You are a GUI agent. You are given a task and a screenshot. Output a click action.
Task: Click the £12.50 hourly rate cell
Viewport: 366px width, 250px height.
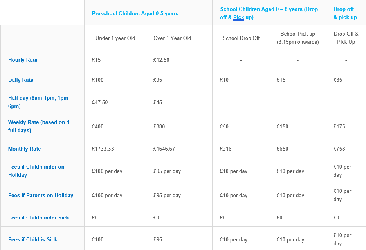click(x=161, y=60)
